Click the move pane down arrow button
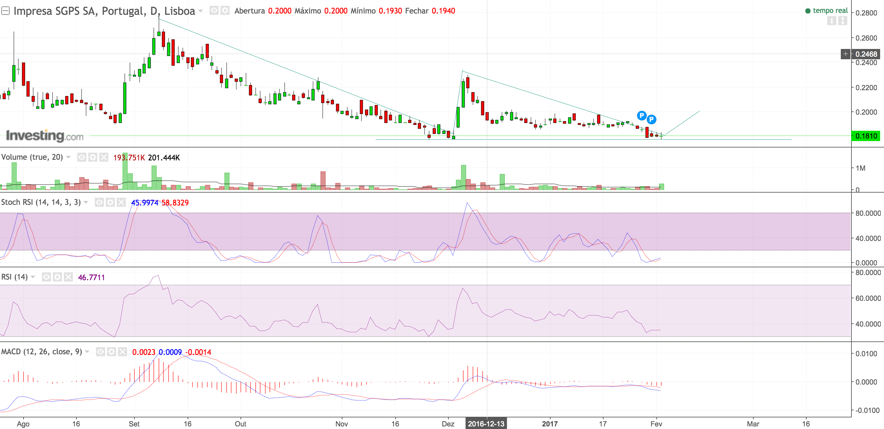This screenshot has width=884, height=429. [831, 21]
